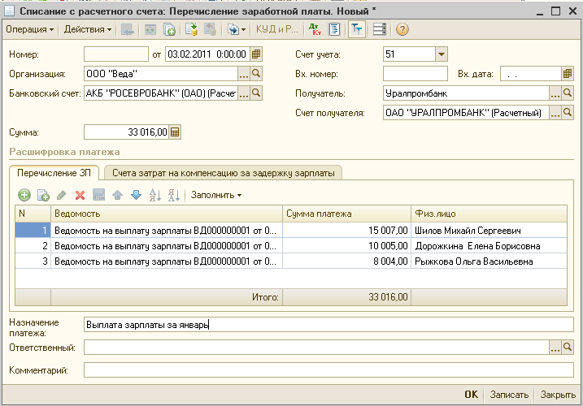Delete the selected row with red X
The width and height of the screenshot is (583, 406).
tap(80, 195)
